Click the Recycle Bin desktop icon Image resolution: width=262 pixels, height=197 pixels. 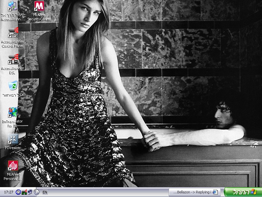coord(13,86)
